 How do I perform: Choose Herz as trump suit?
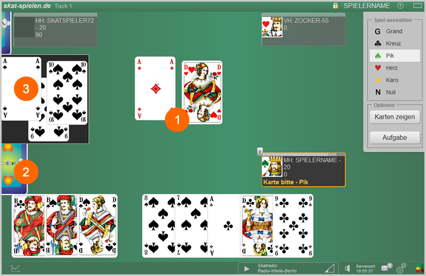tap(394, 68)
